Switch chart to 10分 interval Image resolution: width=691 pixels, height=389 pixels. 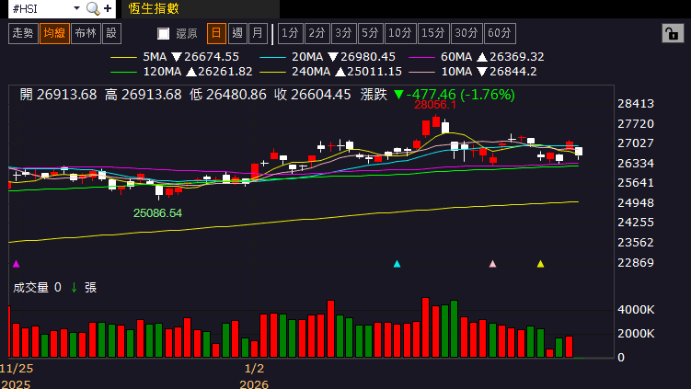(x=400, y=33)
